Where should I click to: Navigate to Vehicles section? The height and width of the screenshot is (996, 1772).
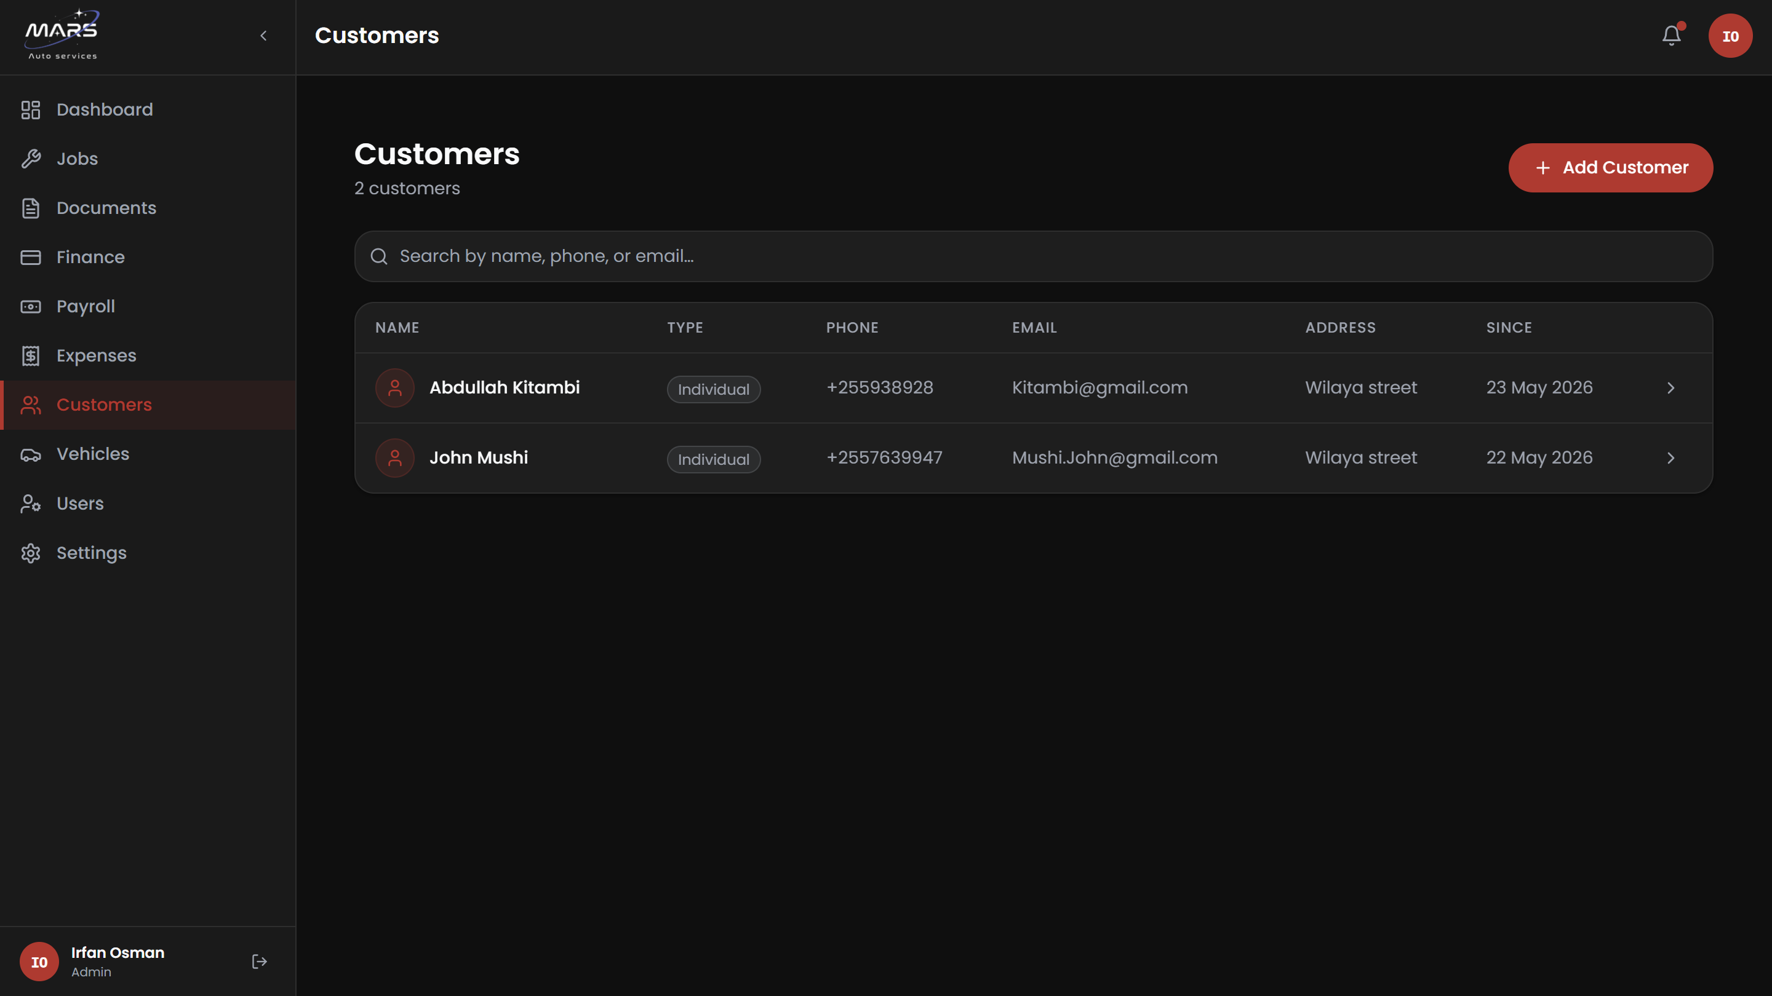148,454
